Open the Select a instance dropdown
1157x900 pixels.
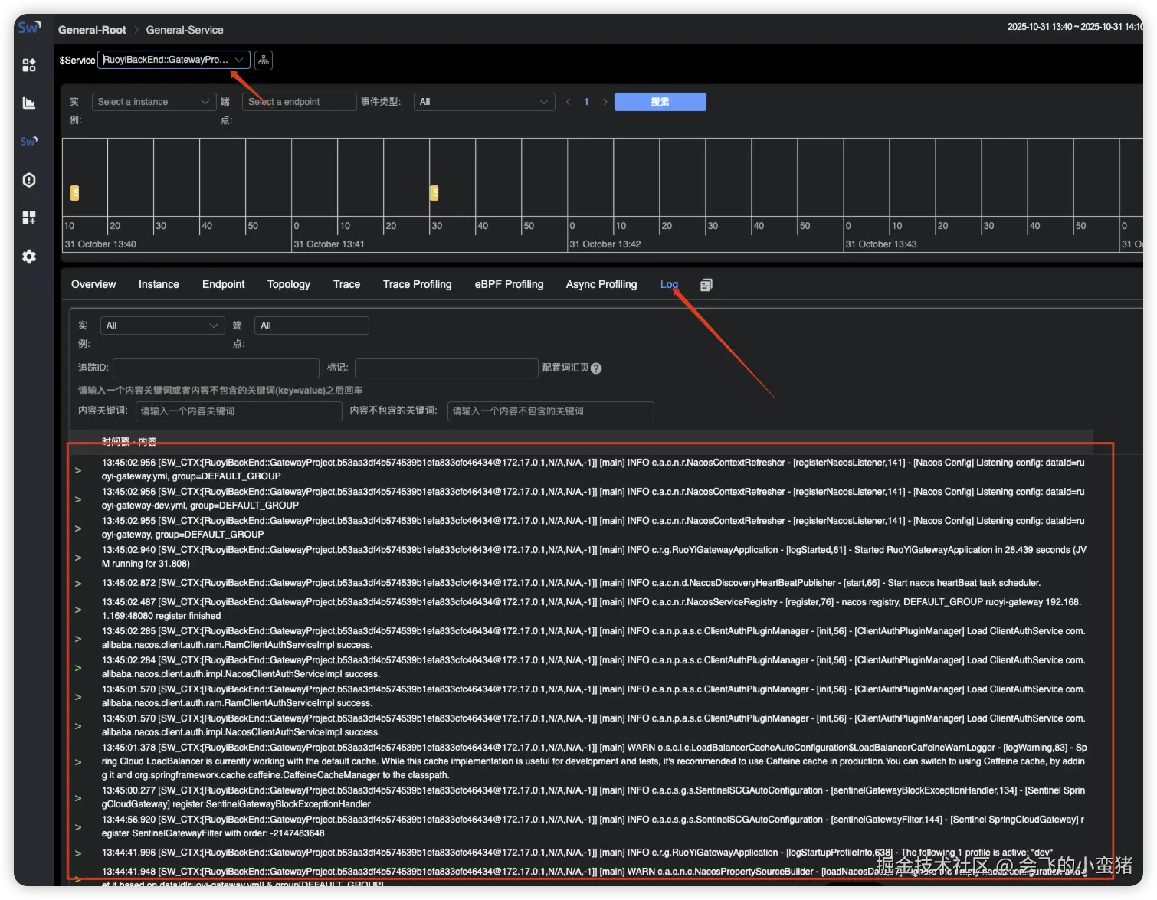[x=152, y=102]
